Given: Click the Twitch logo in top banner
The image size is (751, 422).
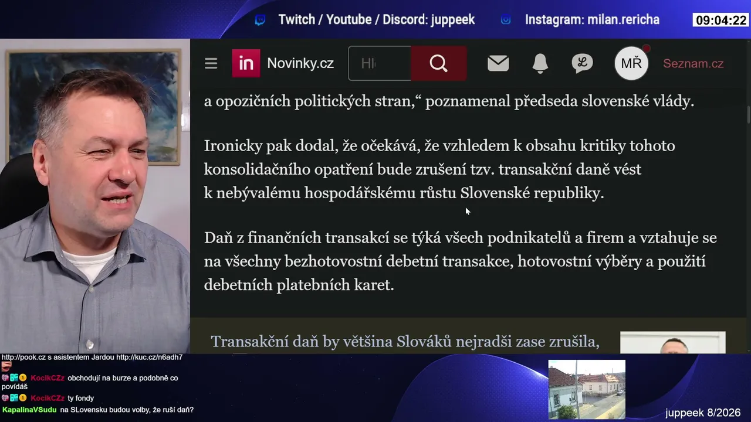Looking at the screenshot, I should tap(260, 20).
